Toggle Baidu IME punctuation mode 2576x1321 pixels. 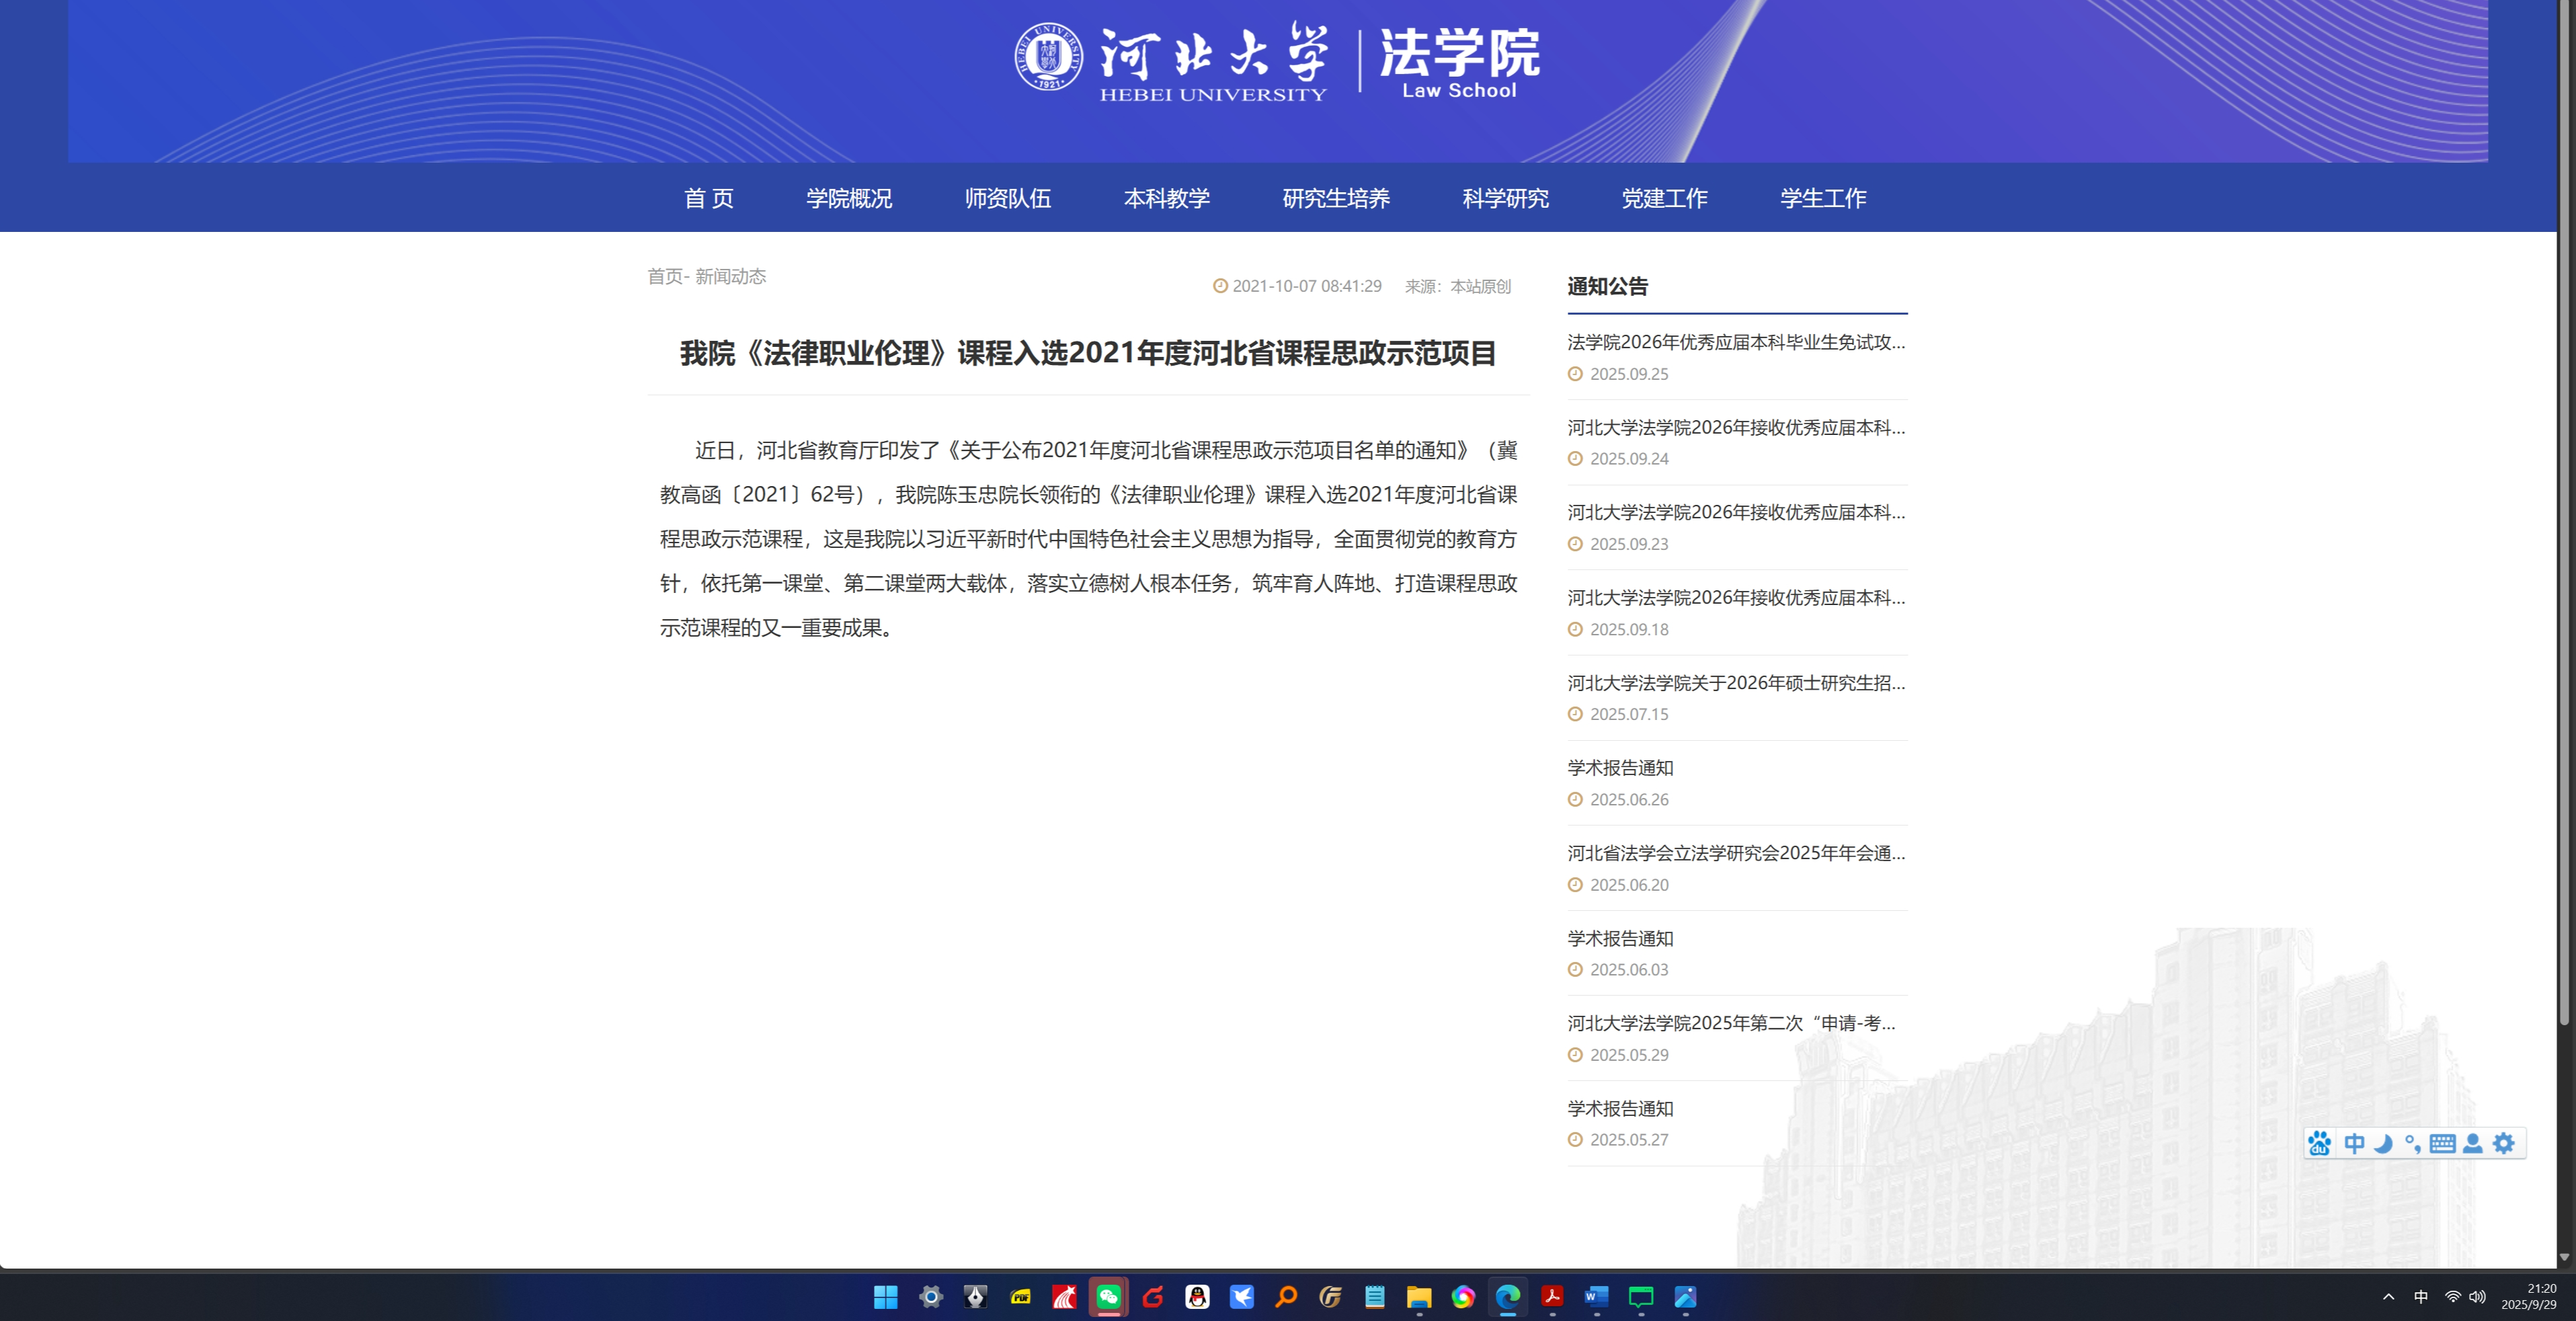click(x=2412, y=1143)
